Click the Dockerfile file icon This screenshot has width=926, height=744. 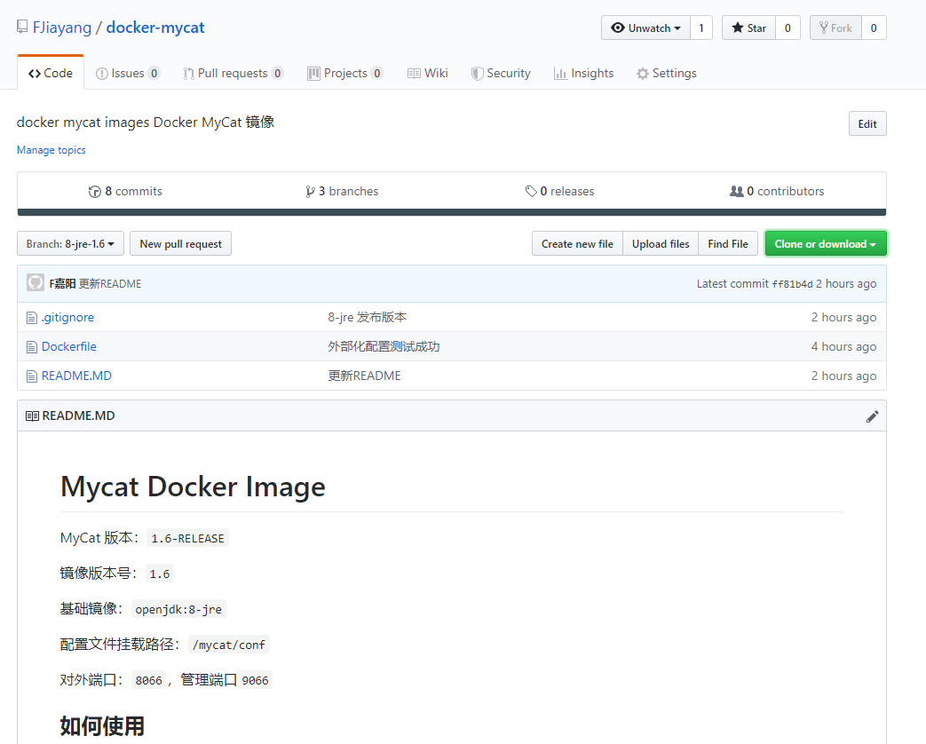pyautogui.click(x=32, y=347)
